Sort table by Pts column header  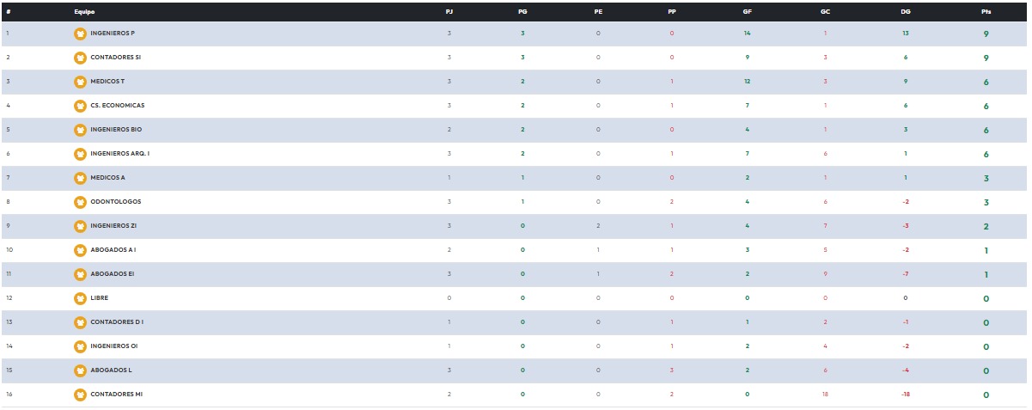[x=986, y=12]
